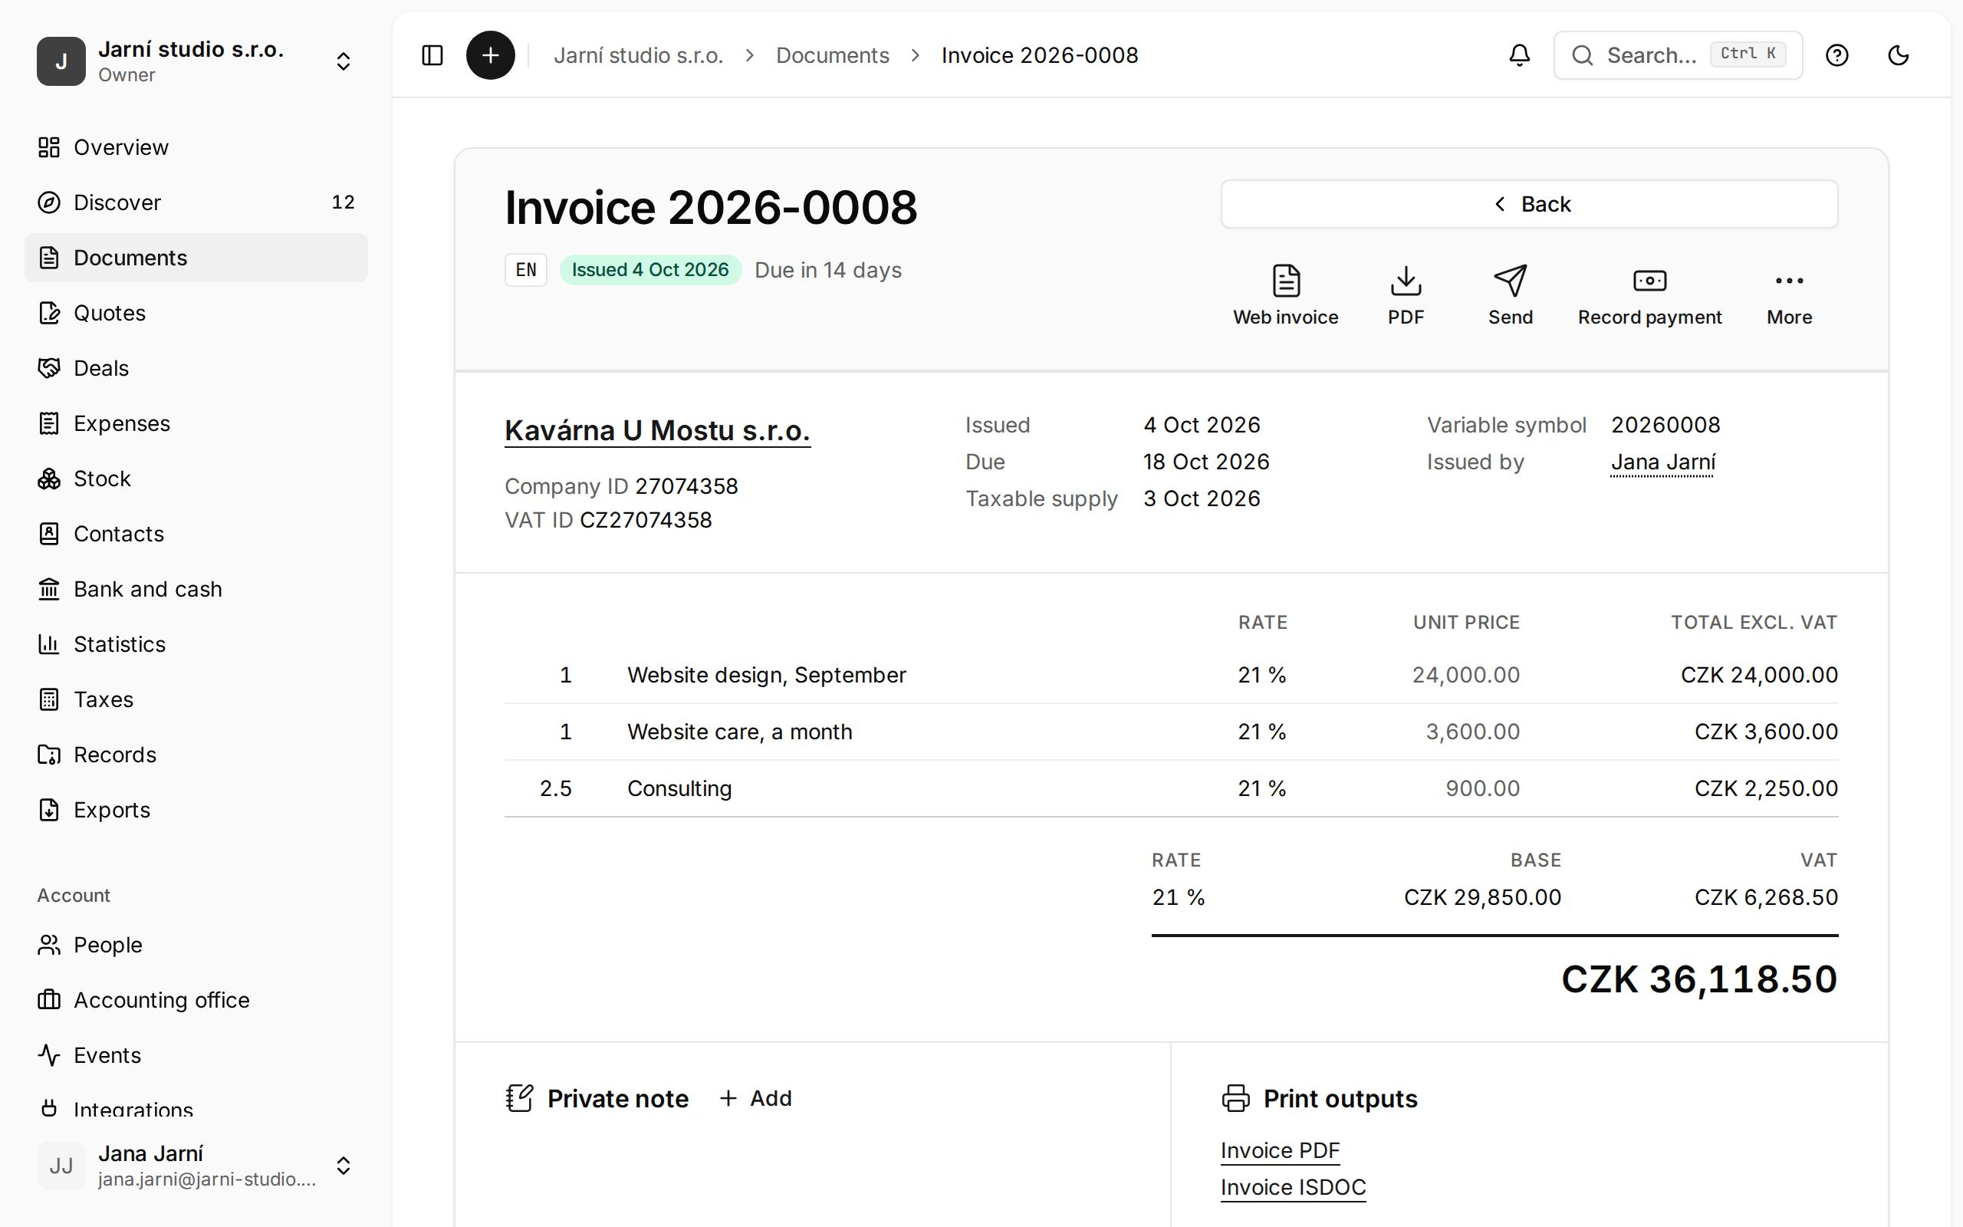Record payment for this invoice
The image size is (1963, 1227).
tap(1649, 295)
